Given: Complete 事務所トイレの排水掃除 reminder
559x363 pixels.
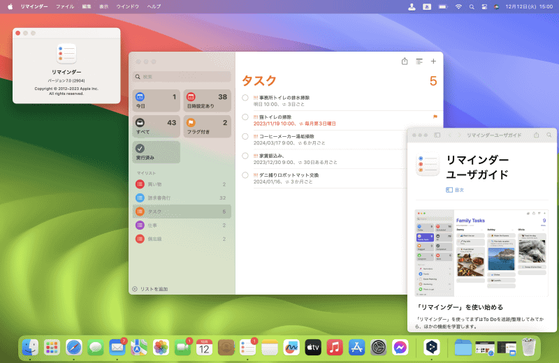Looking at the screenshot, I should [245, 98].
